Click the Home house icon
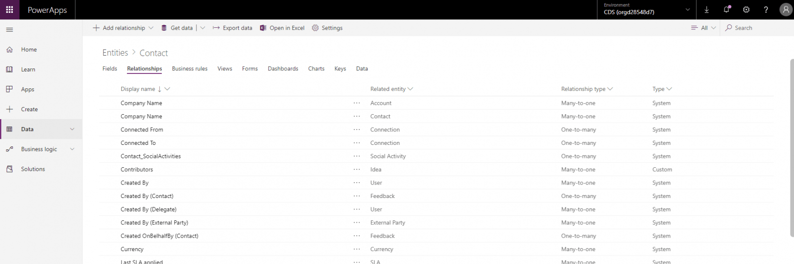 (x=9, y=50)
